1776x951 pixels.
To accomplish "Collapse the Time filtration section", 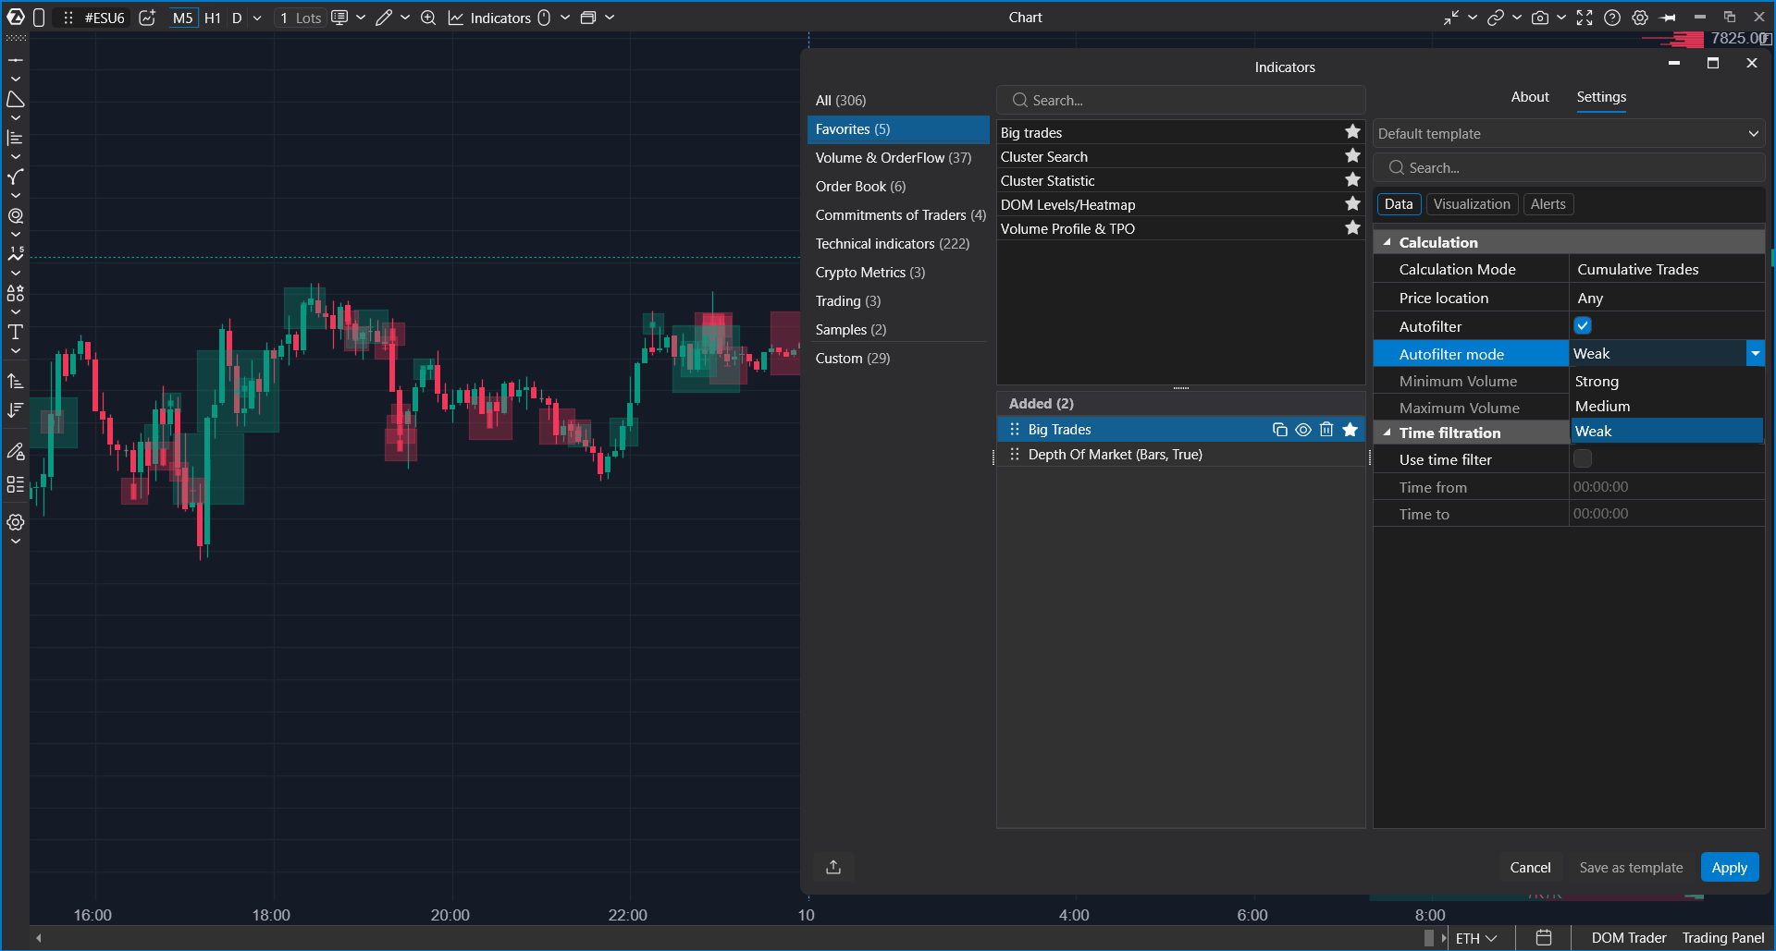I will coord(1387,433).
